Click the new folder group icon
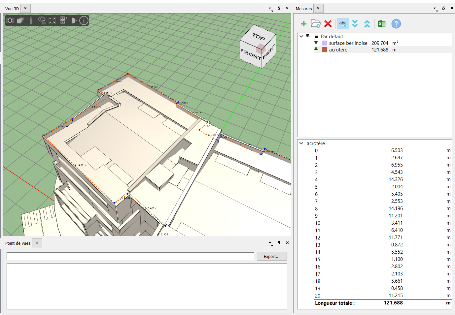 [316, 24]
